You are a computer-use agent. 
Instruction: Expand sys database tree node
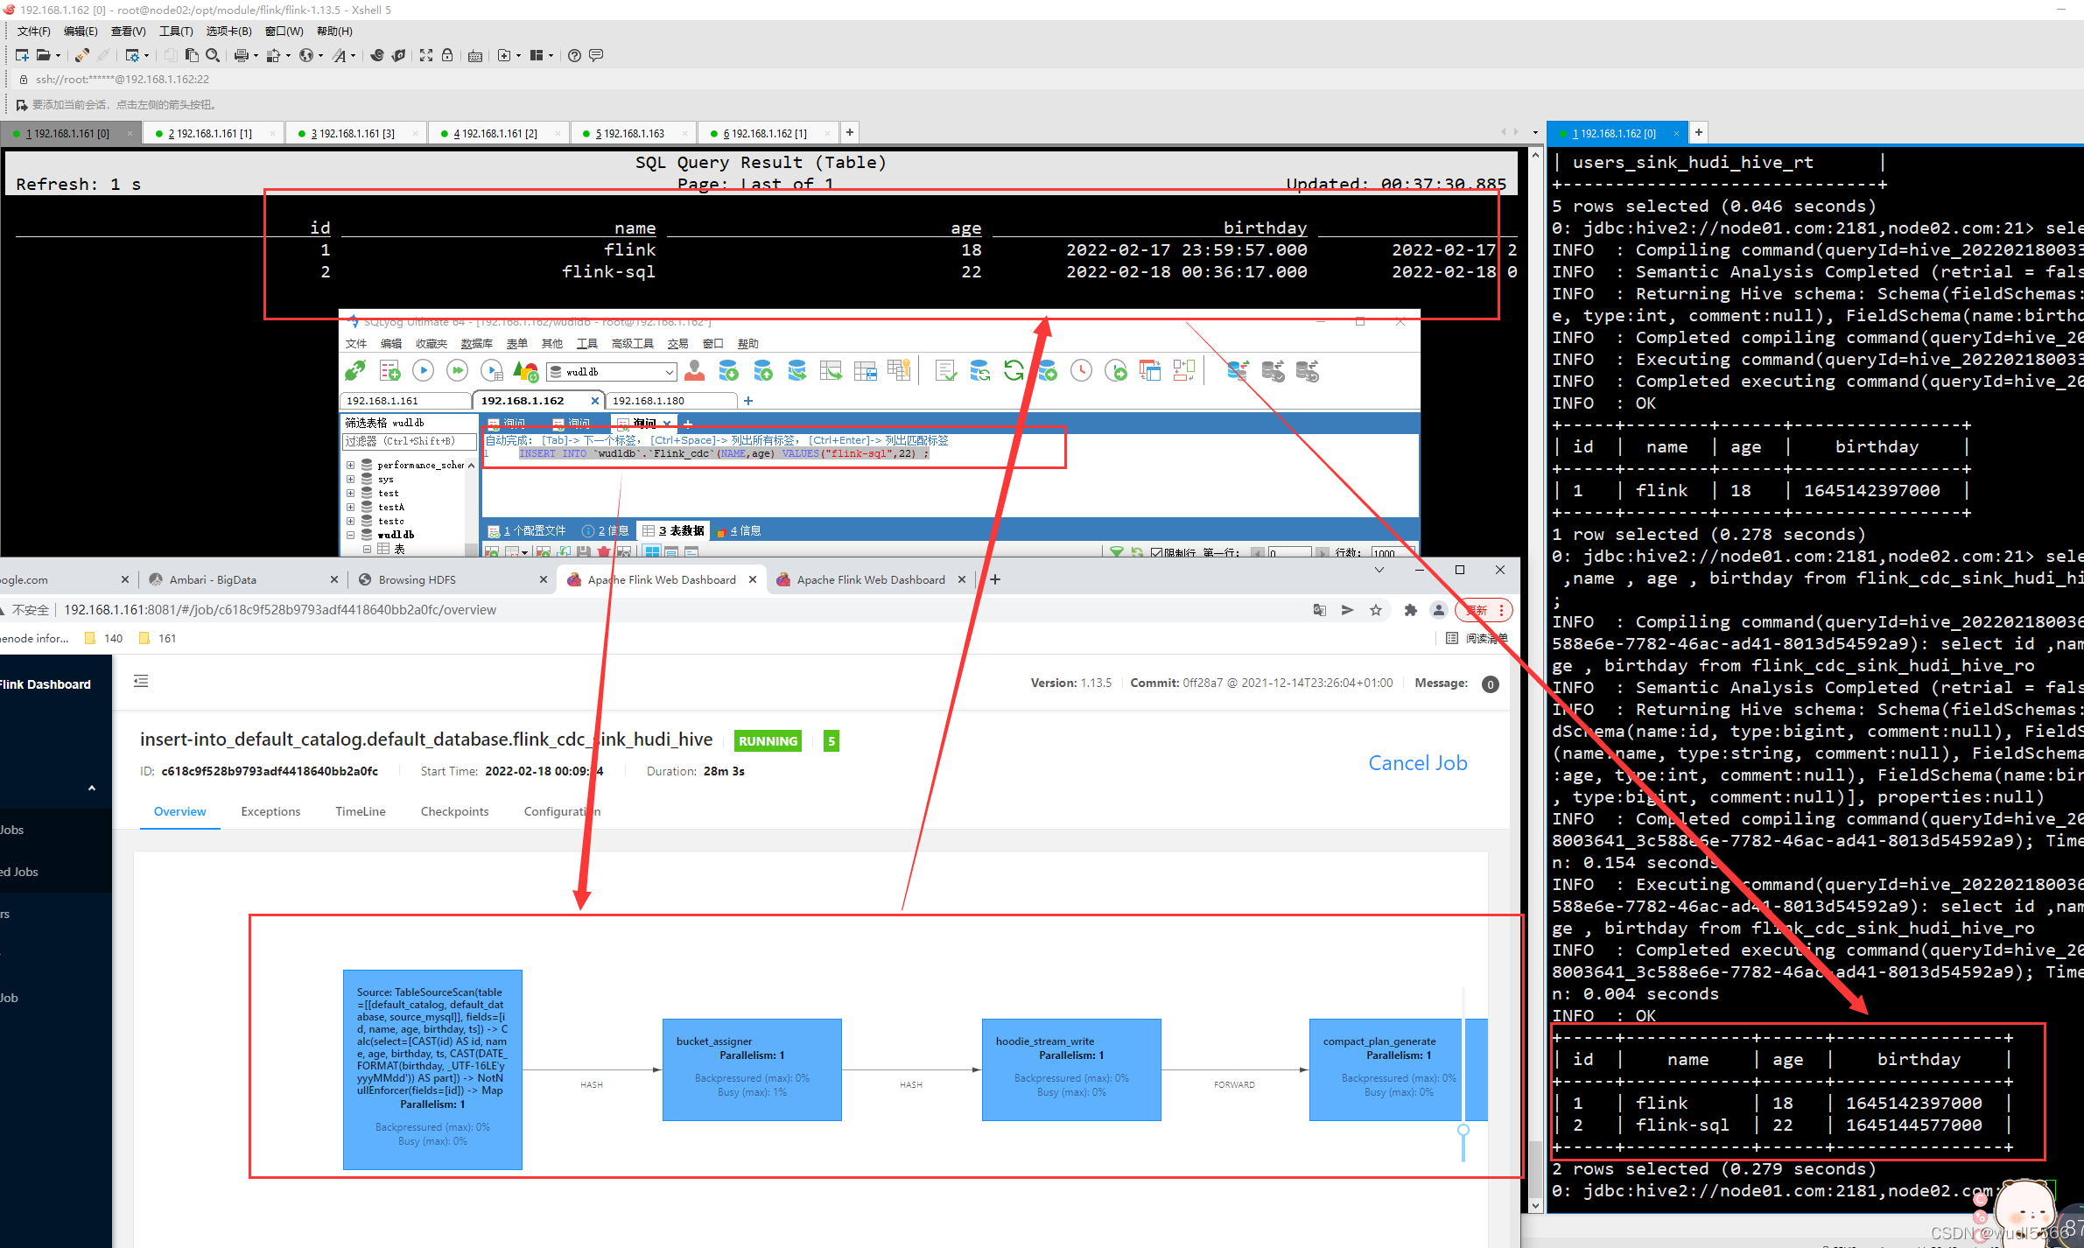pyautogui.click(x=351, y=479)
